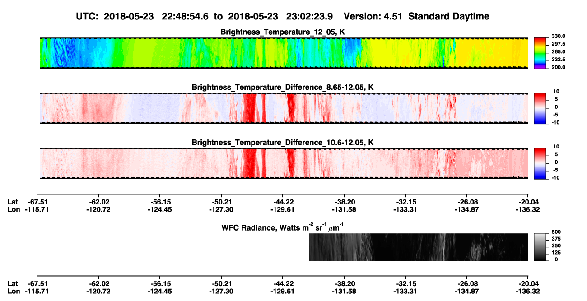This screenshot has width=587, height=301.
Task: Click the 8.65-12.05 difference image strip
Action: [x=284, y=108]
